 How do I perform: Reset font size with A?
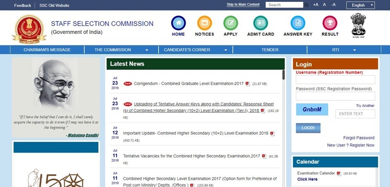(x=324, y=5)
